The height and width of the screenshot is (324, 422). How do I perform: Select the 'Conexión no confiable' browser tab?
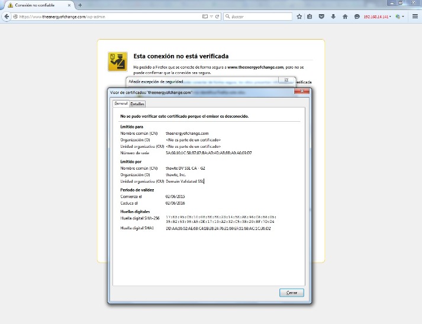pos(38,5)
